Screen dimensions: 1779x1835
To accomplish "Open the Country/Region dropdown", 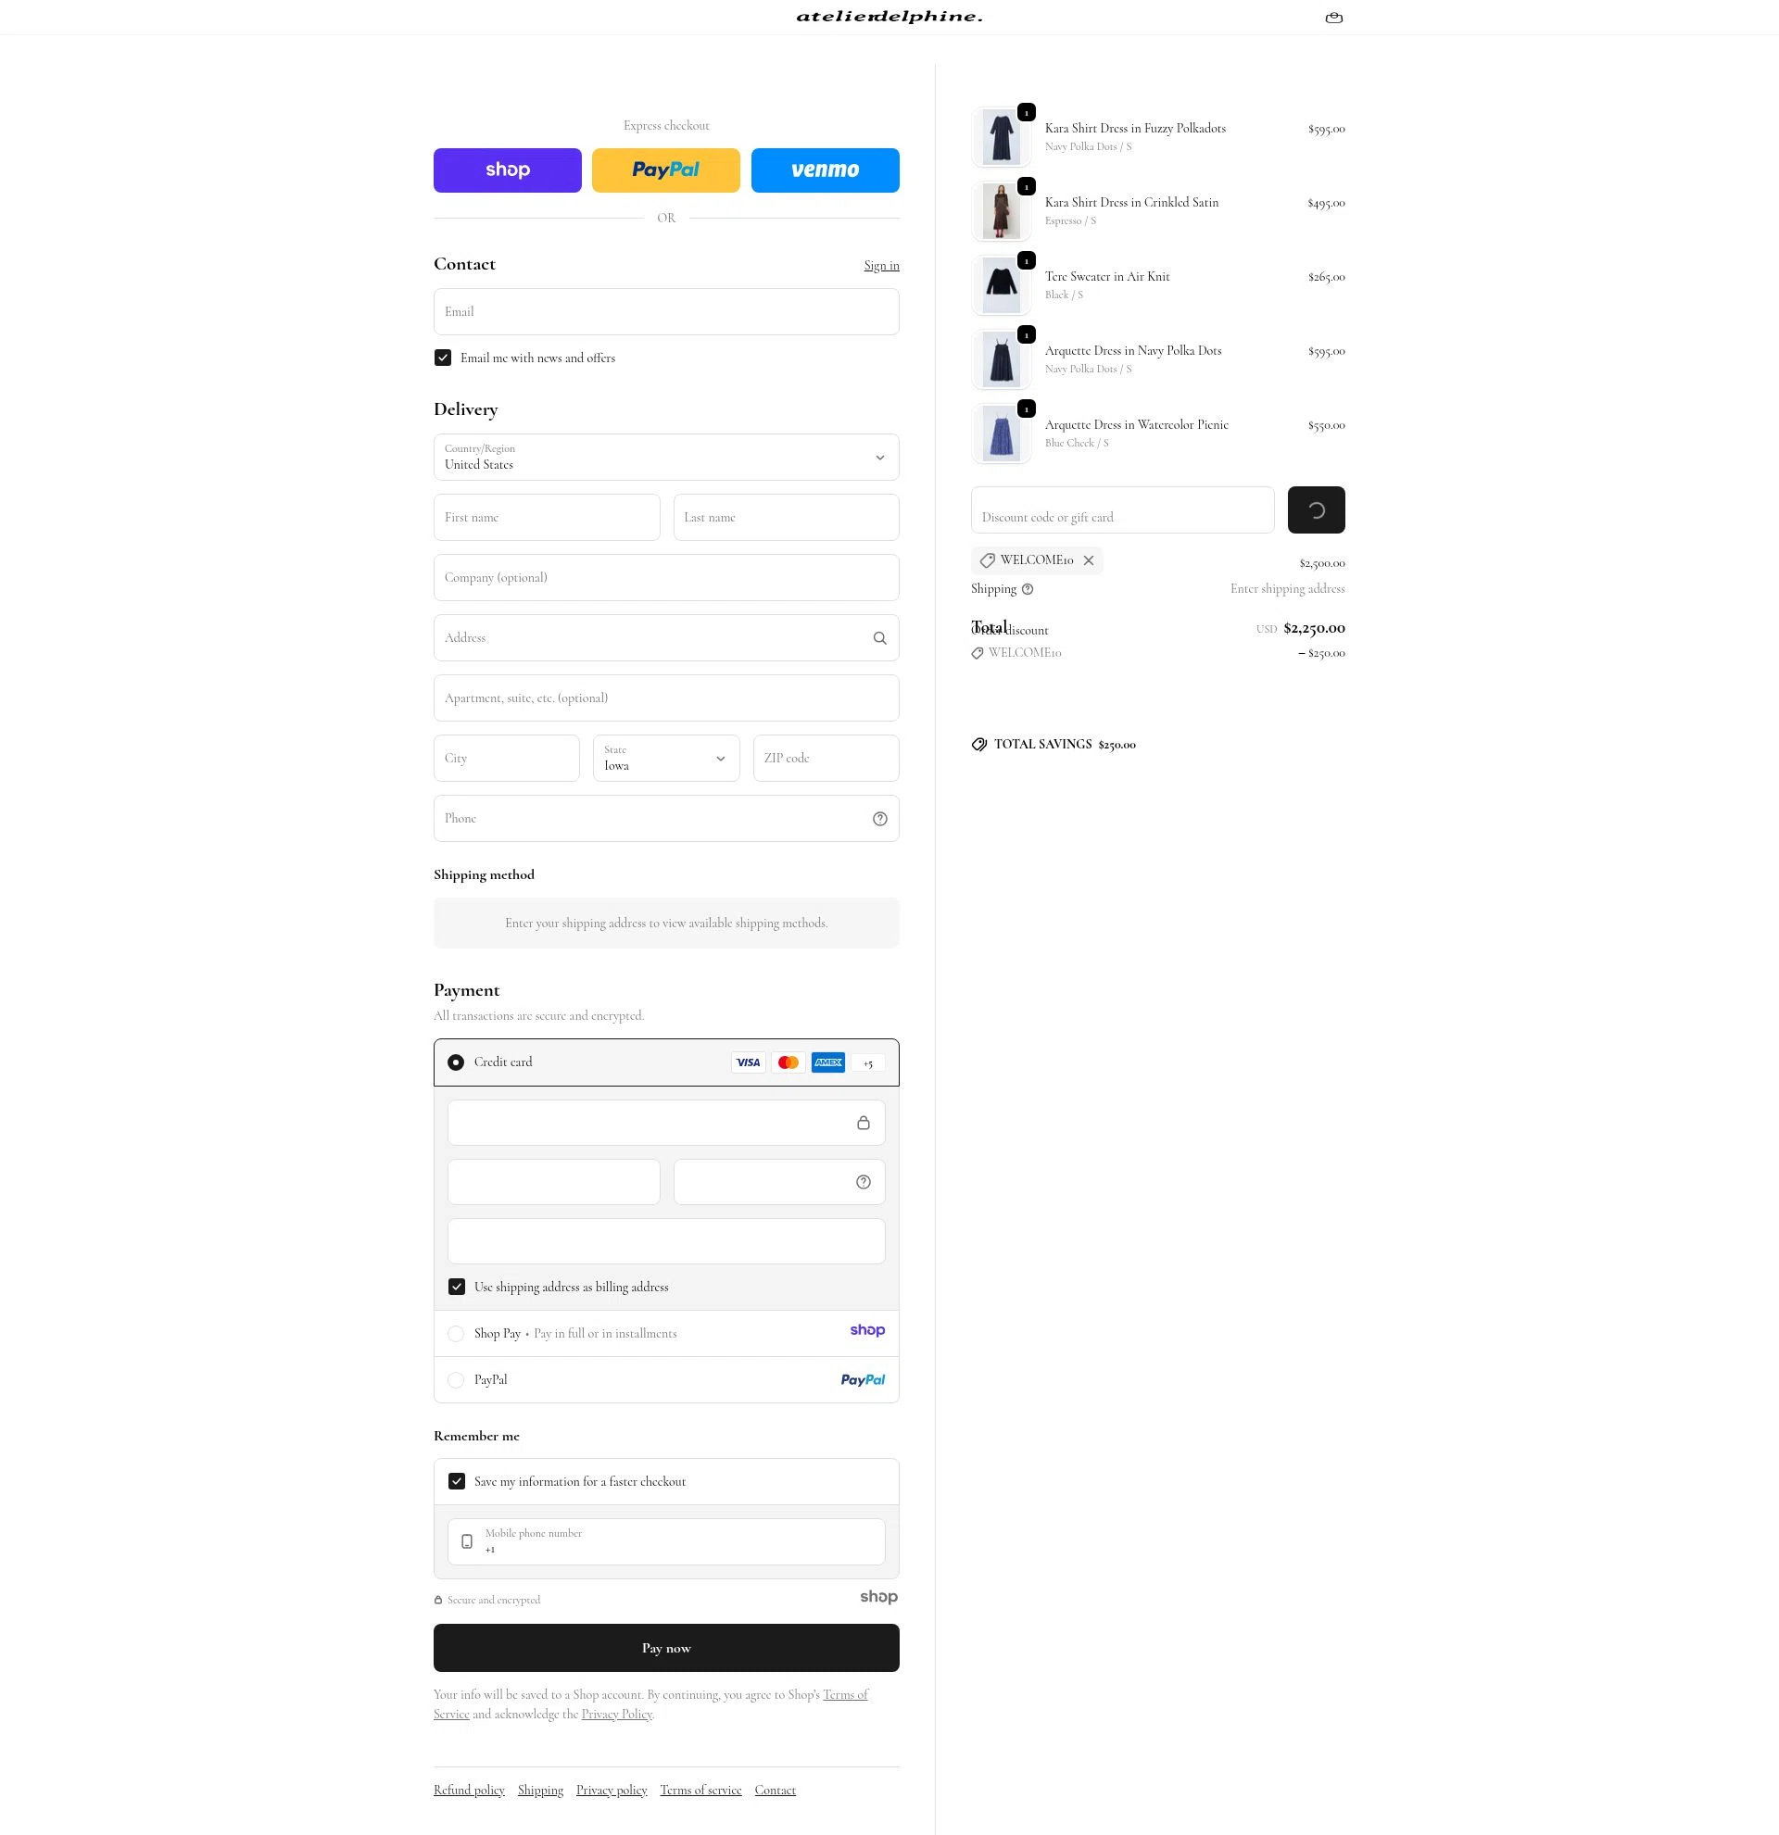I will (665, 457).
